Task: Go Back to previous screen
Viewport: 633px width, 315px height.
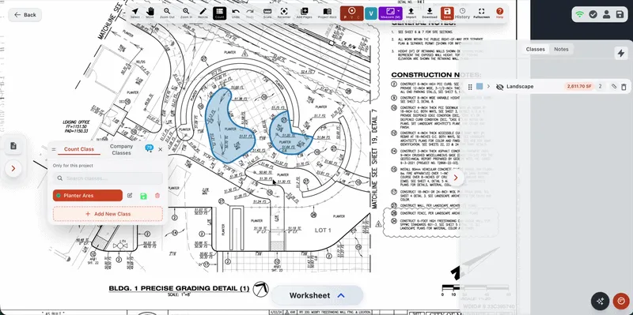Action: [25, 14]
